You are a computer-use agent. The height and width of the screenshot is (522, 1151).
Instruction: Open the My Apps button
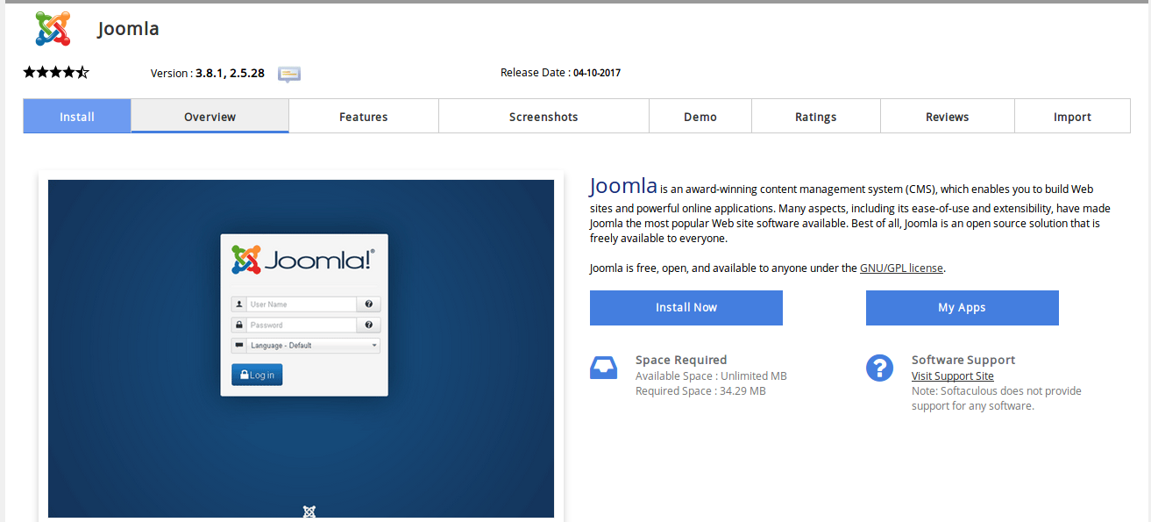tap(963, 308)
